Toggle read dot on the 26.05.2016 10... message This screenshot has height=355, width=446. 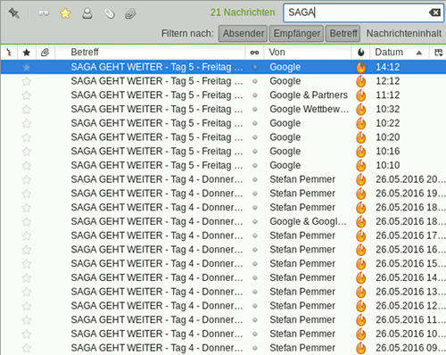pos(255,334)
